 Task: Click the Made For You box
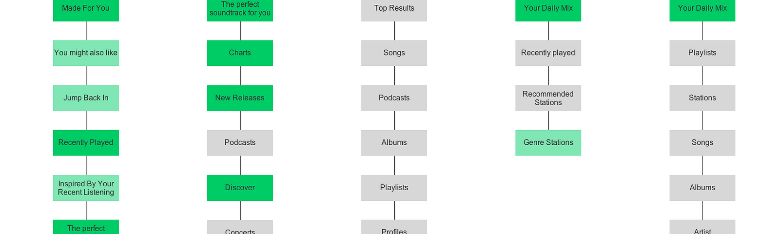86,9
